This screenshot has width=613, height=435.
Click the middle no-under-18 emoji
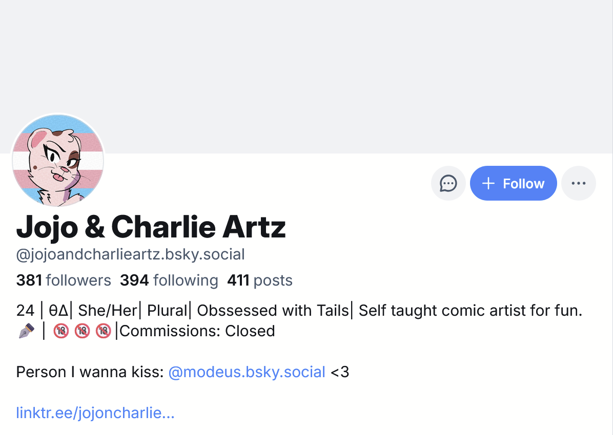[x=82, y=331]
